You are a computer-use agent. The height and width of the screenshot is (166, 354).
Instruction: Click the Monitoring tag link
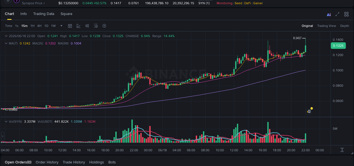pos(224,3)
